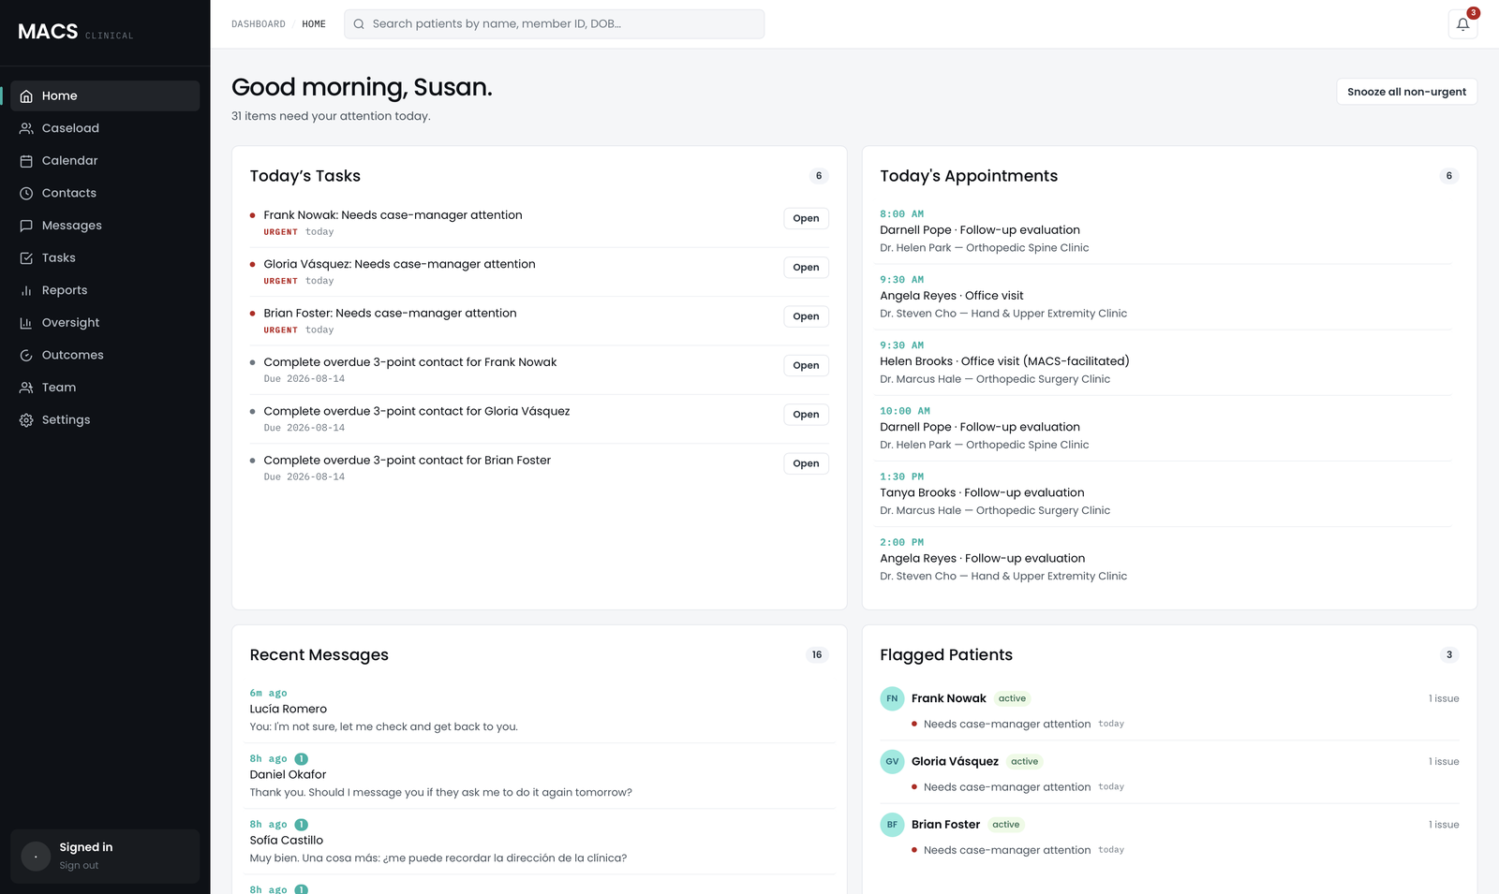Screen dimensions: 1499x894
Task: Click the Settings gear icon
Action: (26, 420)
